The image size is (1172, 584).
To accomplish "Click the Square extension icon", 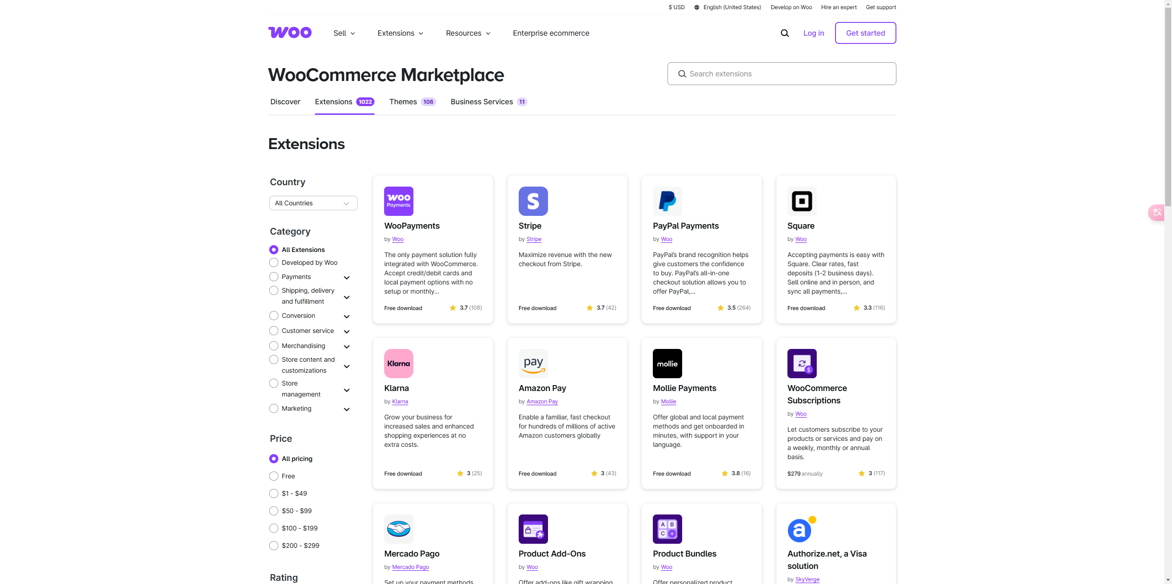I will click(x=802, y=201).
